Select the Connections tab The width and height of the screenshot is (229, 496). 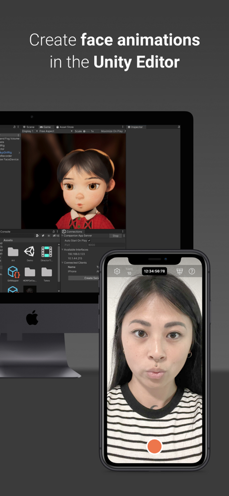[x=72, y=232]
